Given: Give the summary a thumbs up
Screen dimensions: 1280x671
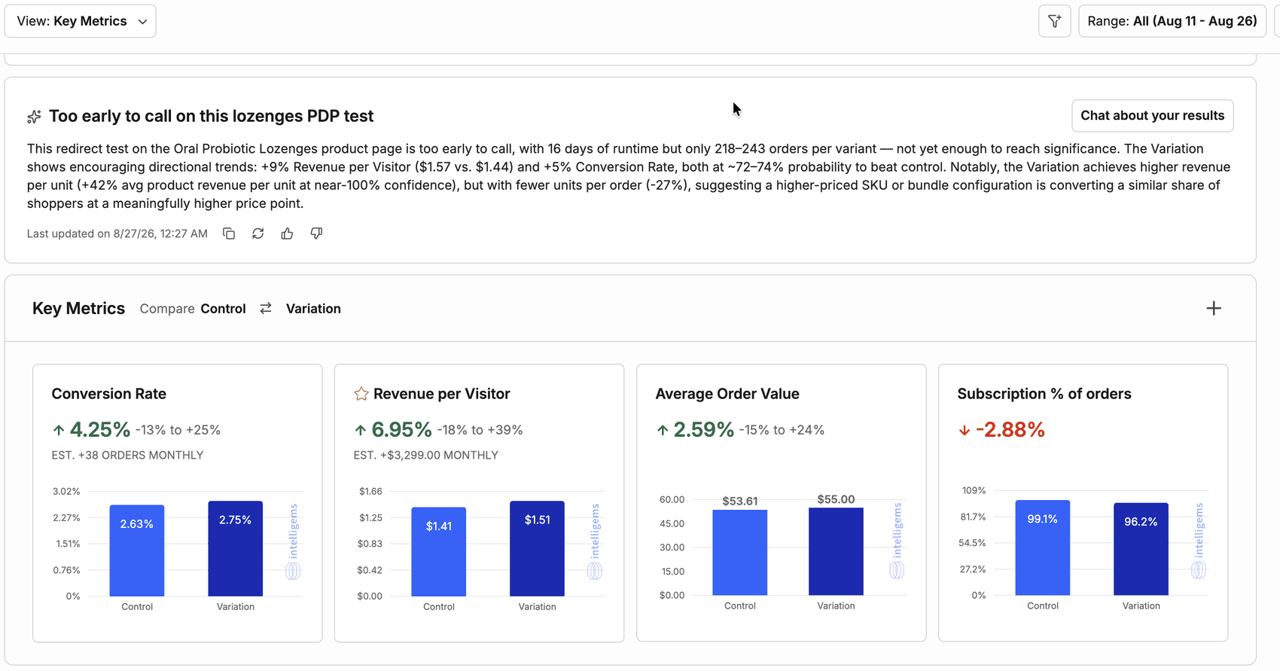Looking at the screenshot, I should click(x=287, y=233).
